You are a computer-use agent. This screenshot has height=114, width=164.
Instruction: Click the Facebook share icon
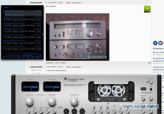(x=155, y=43)
